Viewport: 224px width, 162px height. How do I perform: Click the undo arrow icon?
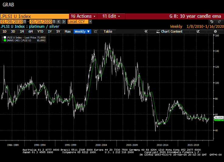[212, 22]
